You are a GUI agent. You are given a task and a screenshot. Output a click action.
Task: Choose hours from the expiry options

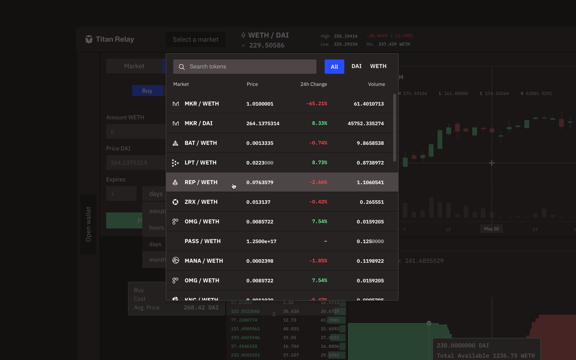click(x=154, y=227)
